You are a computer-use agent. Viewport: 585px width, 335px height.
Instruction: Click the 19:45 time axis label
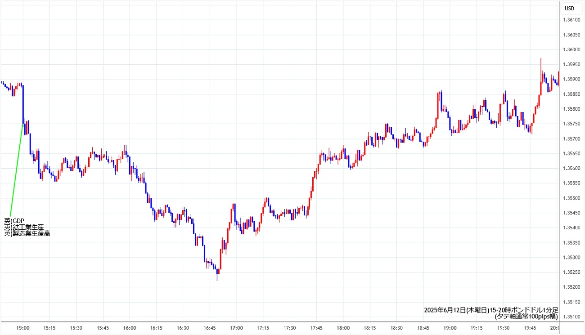530,328
